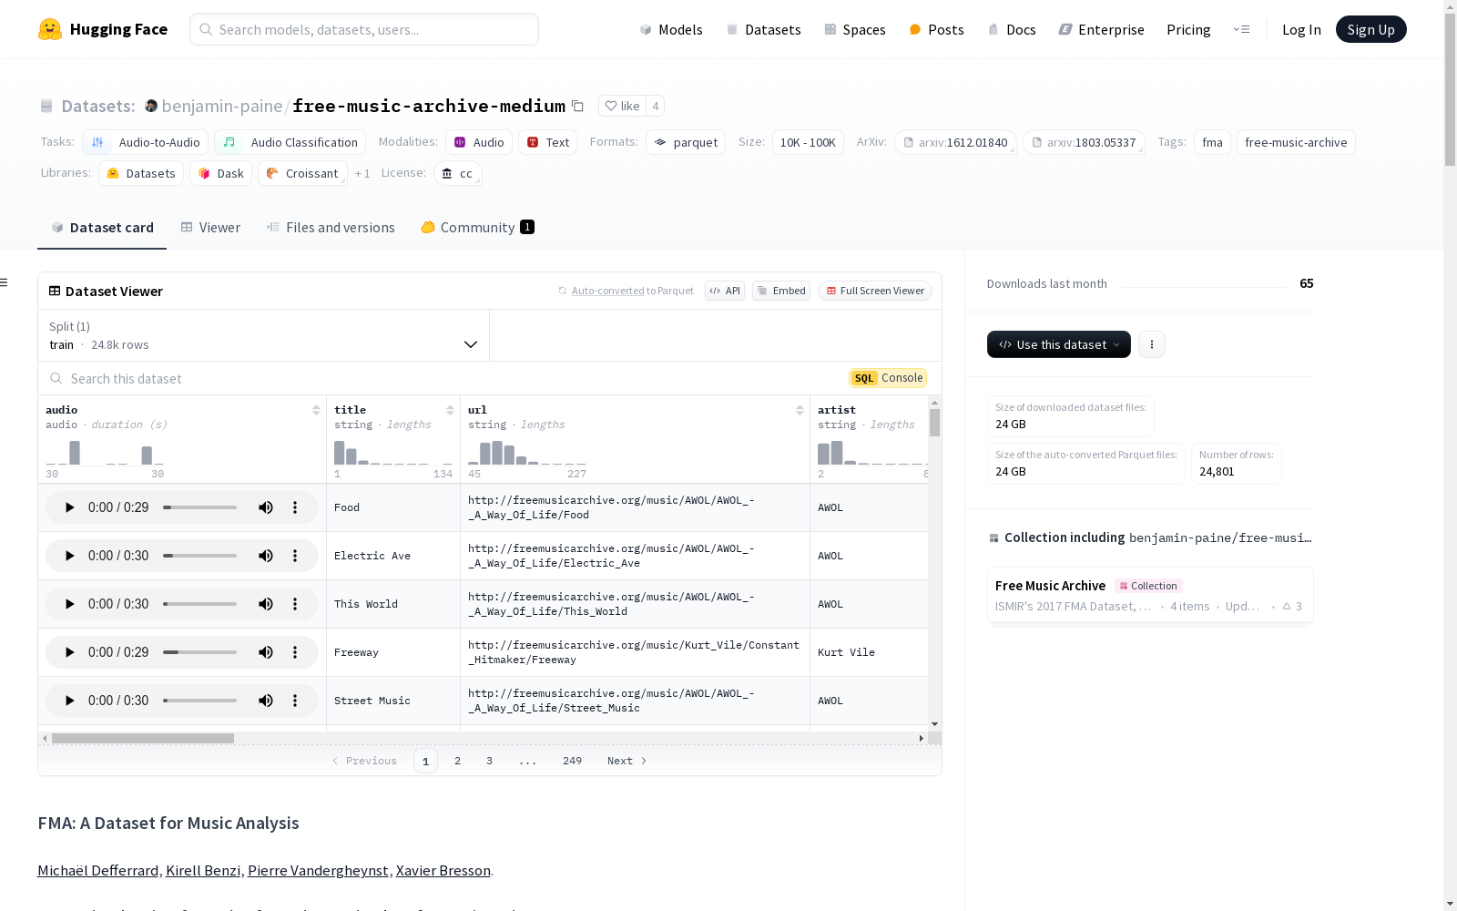Screen dimensions: 1457x911
Task: Open the SQL Console
Action: click(888, 378)
